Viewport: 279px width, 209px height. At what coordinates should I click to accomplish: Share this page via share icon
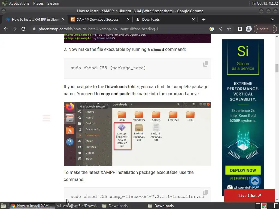tap(220, 29)
